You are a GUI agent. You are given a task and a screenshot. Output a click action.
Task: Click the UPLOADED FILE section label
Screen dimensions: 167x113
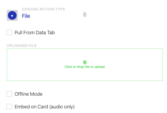click(21, 46)
